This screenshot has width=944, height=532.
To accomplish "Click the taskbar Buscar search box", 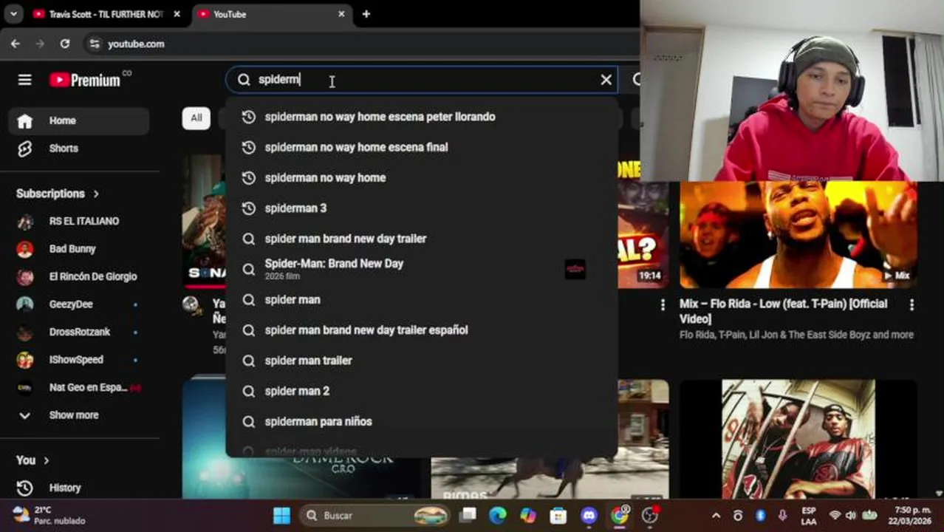I will 375,515.
